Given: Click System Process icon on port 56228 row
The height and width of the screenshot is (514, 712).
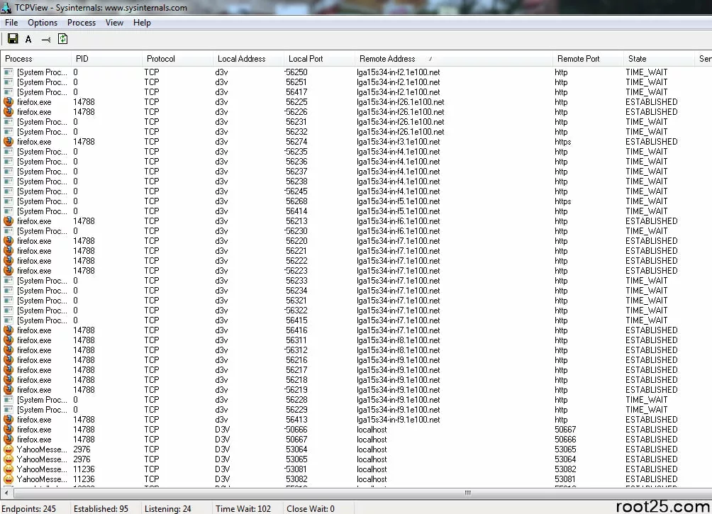Looking at the screenshot, I should (9, 400).
